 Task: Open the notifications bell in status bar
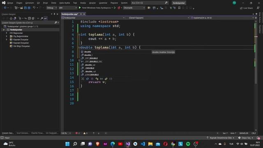258,138
